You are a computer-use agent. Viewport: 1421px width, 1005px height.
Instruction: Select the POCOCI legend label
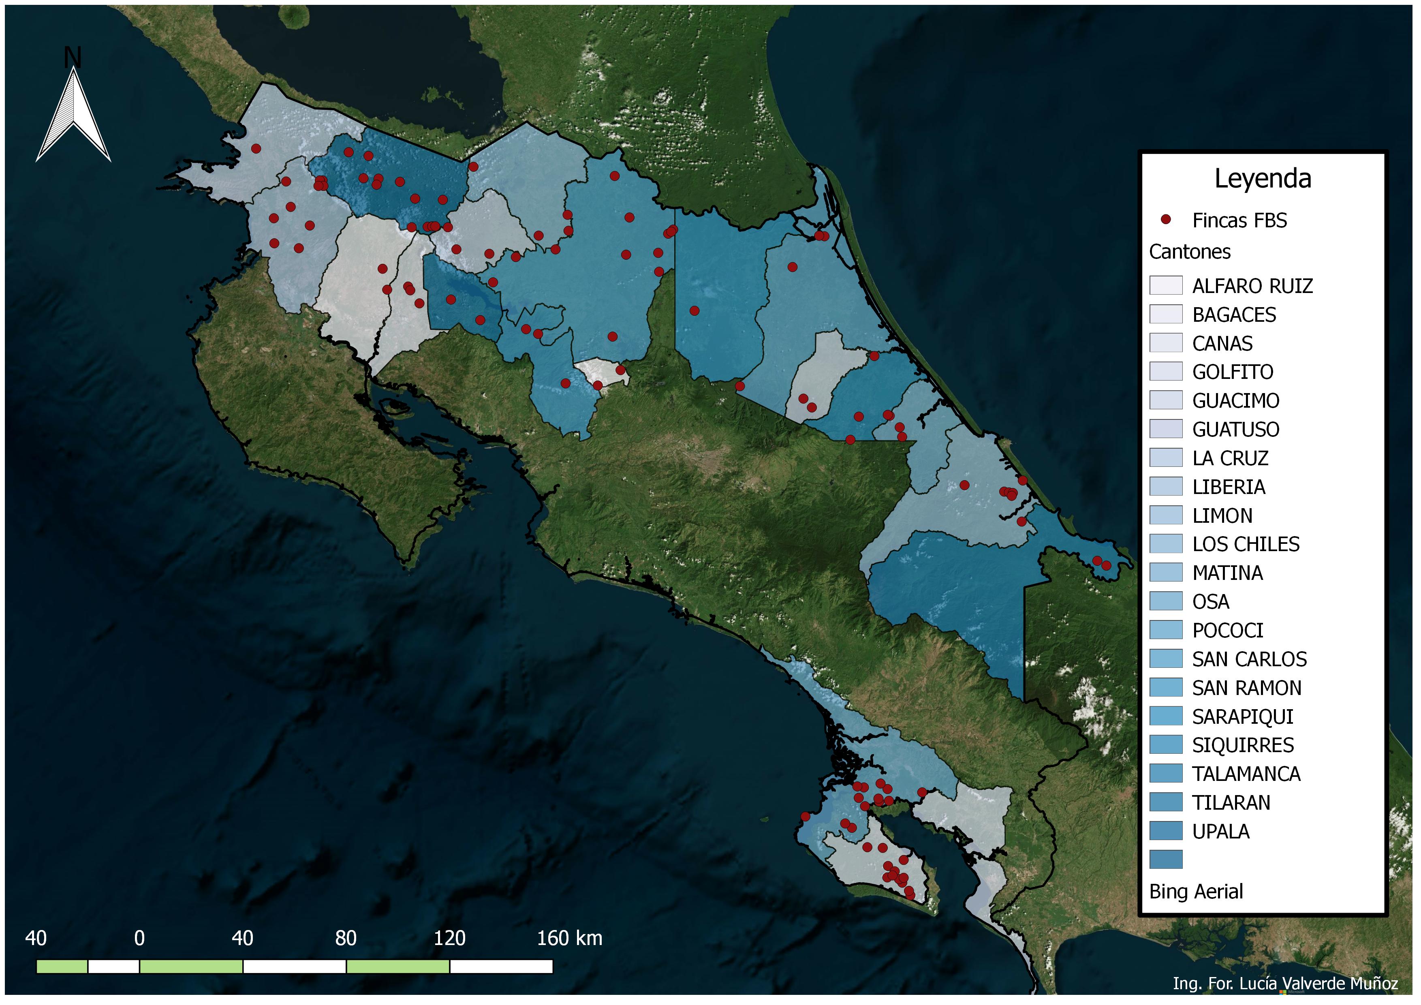[x=1228, y=631]
